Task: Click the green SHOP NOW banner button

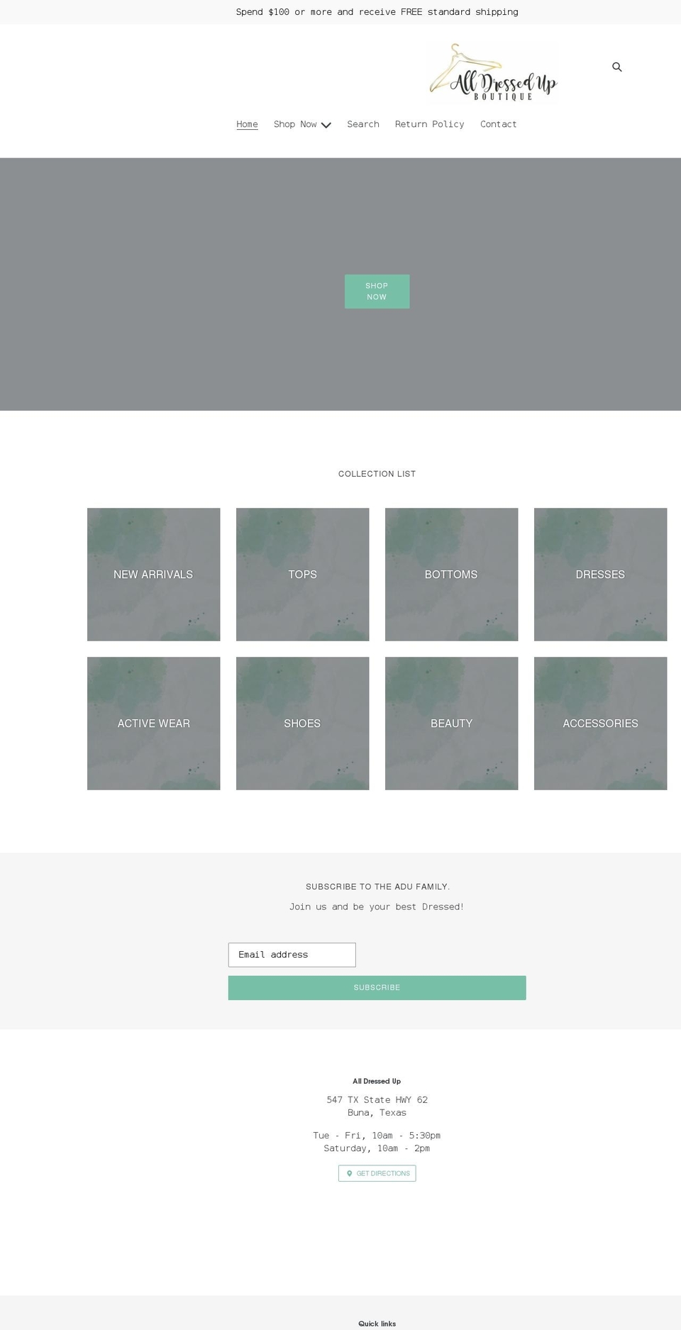Action: (x=377, y=292)
